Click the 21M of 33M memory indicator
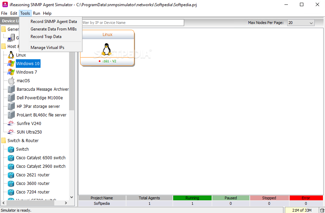The image size is (325, 213). coord(302,210)
